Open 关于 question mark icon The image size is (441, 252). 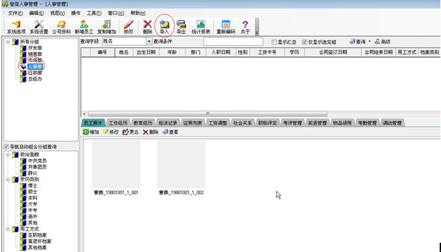tap(245, 27)
